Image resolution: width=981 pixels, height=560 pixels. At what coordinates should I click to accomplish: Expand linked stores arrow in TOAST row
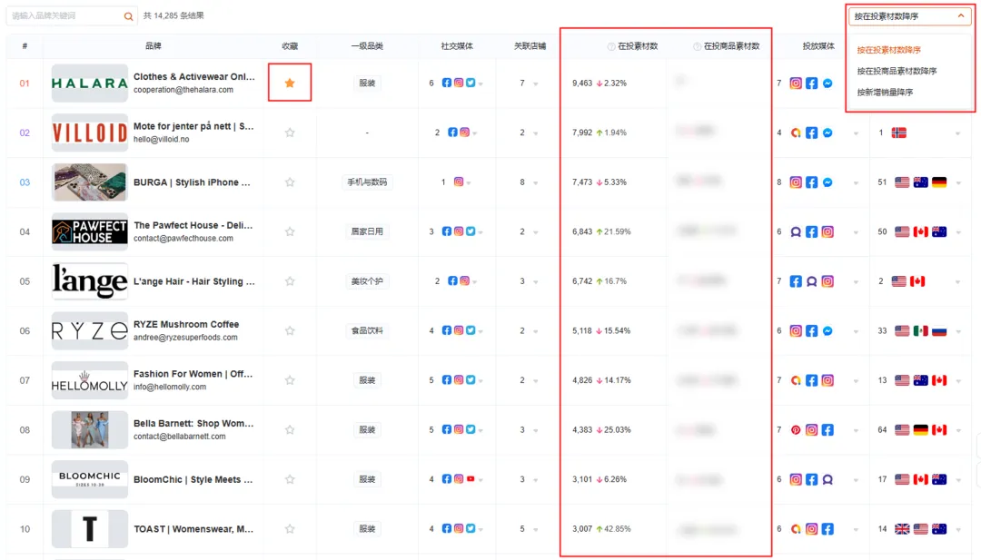click(x=536, y=530)
